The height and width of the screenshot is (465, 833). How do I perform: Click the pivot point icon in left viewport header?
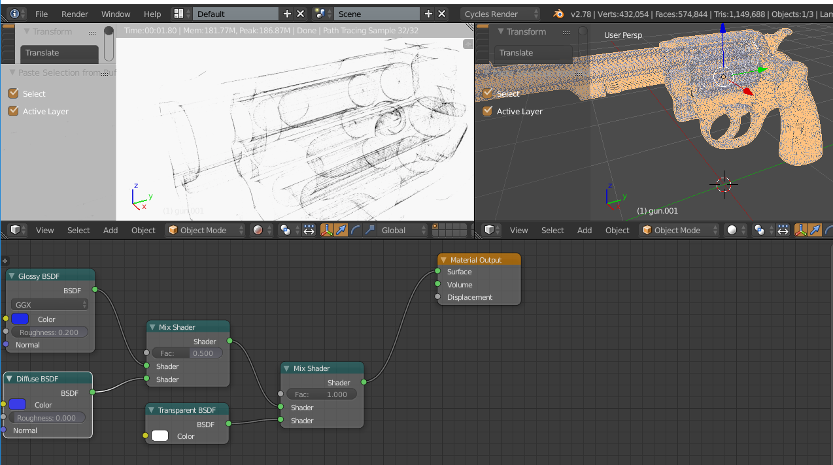285,230
